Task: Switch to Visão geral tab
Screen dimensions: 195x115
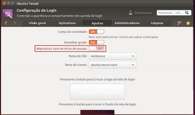Action: tap(37, 23)
